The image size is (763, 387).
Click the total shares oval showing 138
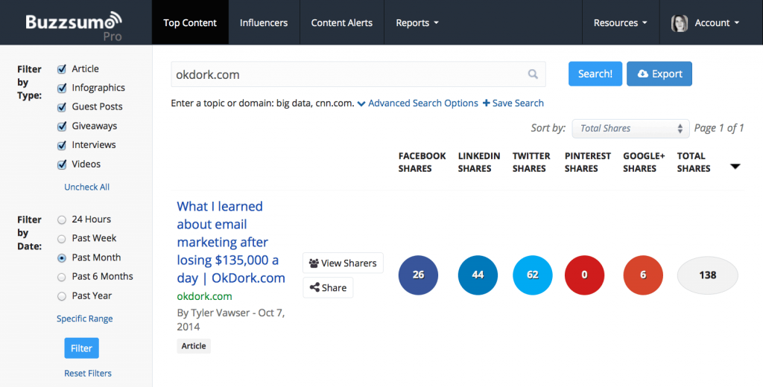point(708,275)
